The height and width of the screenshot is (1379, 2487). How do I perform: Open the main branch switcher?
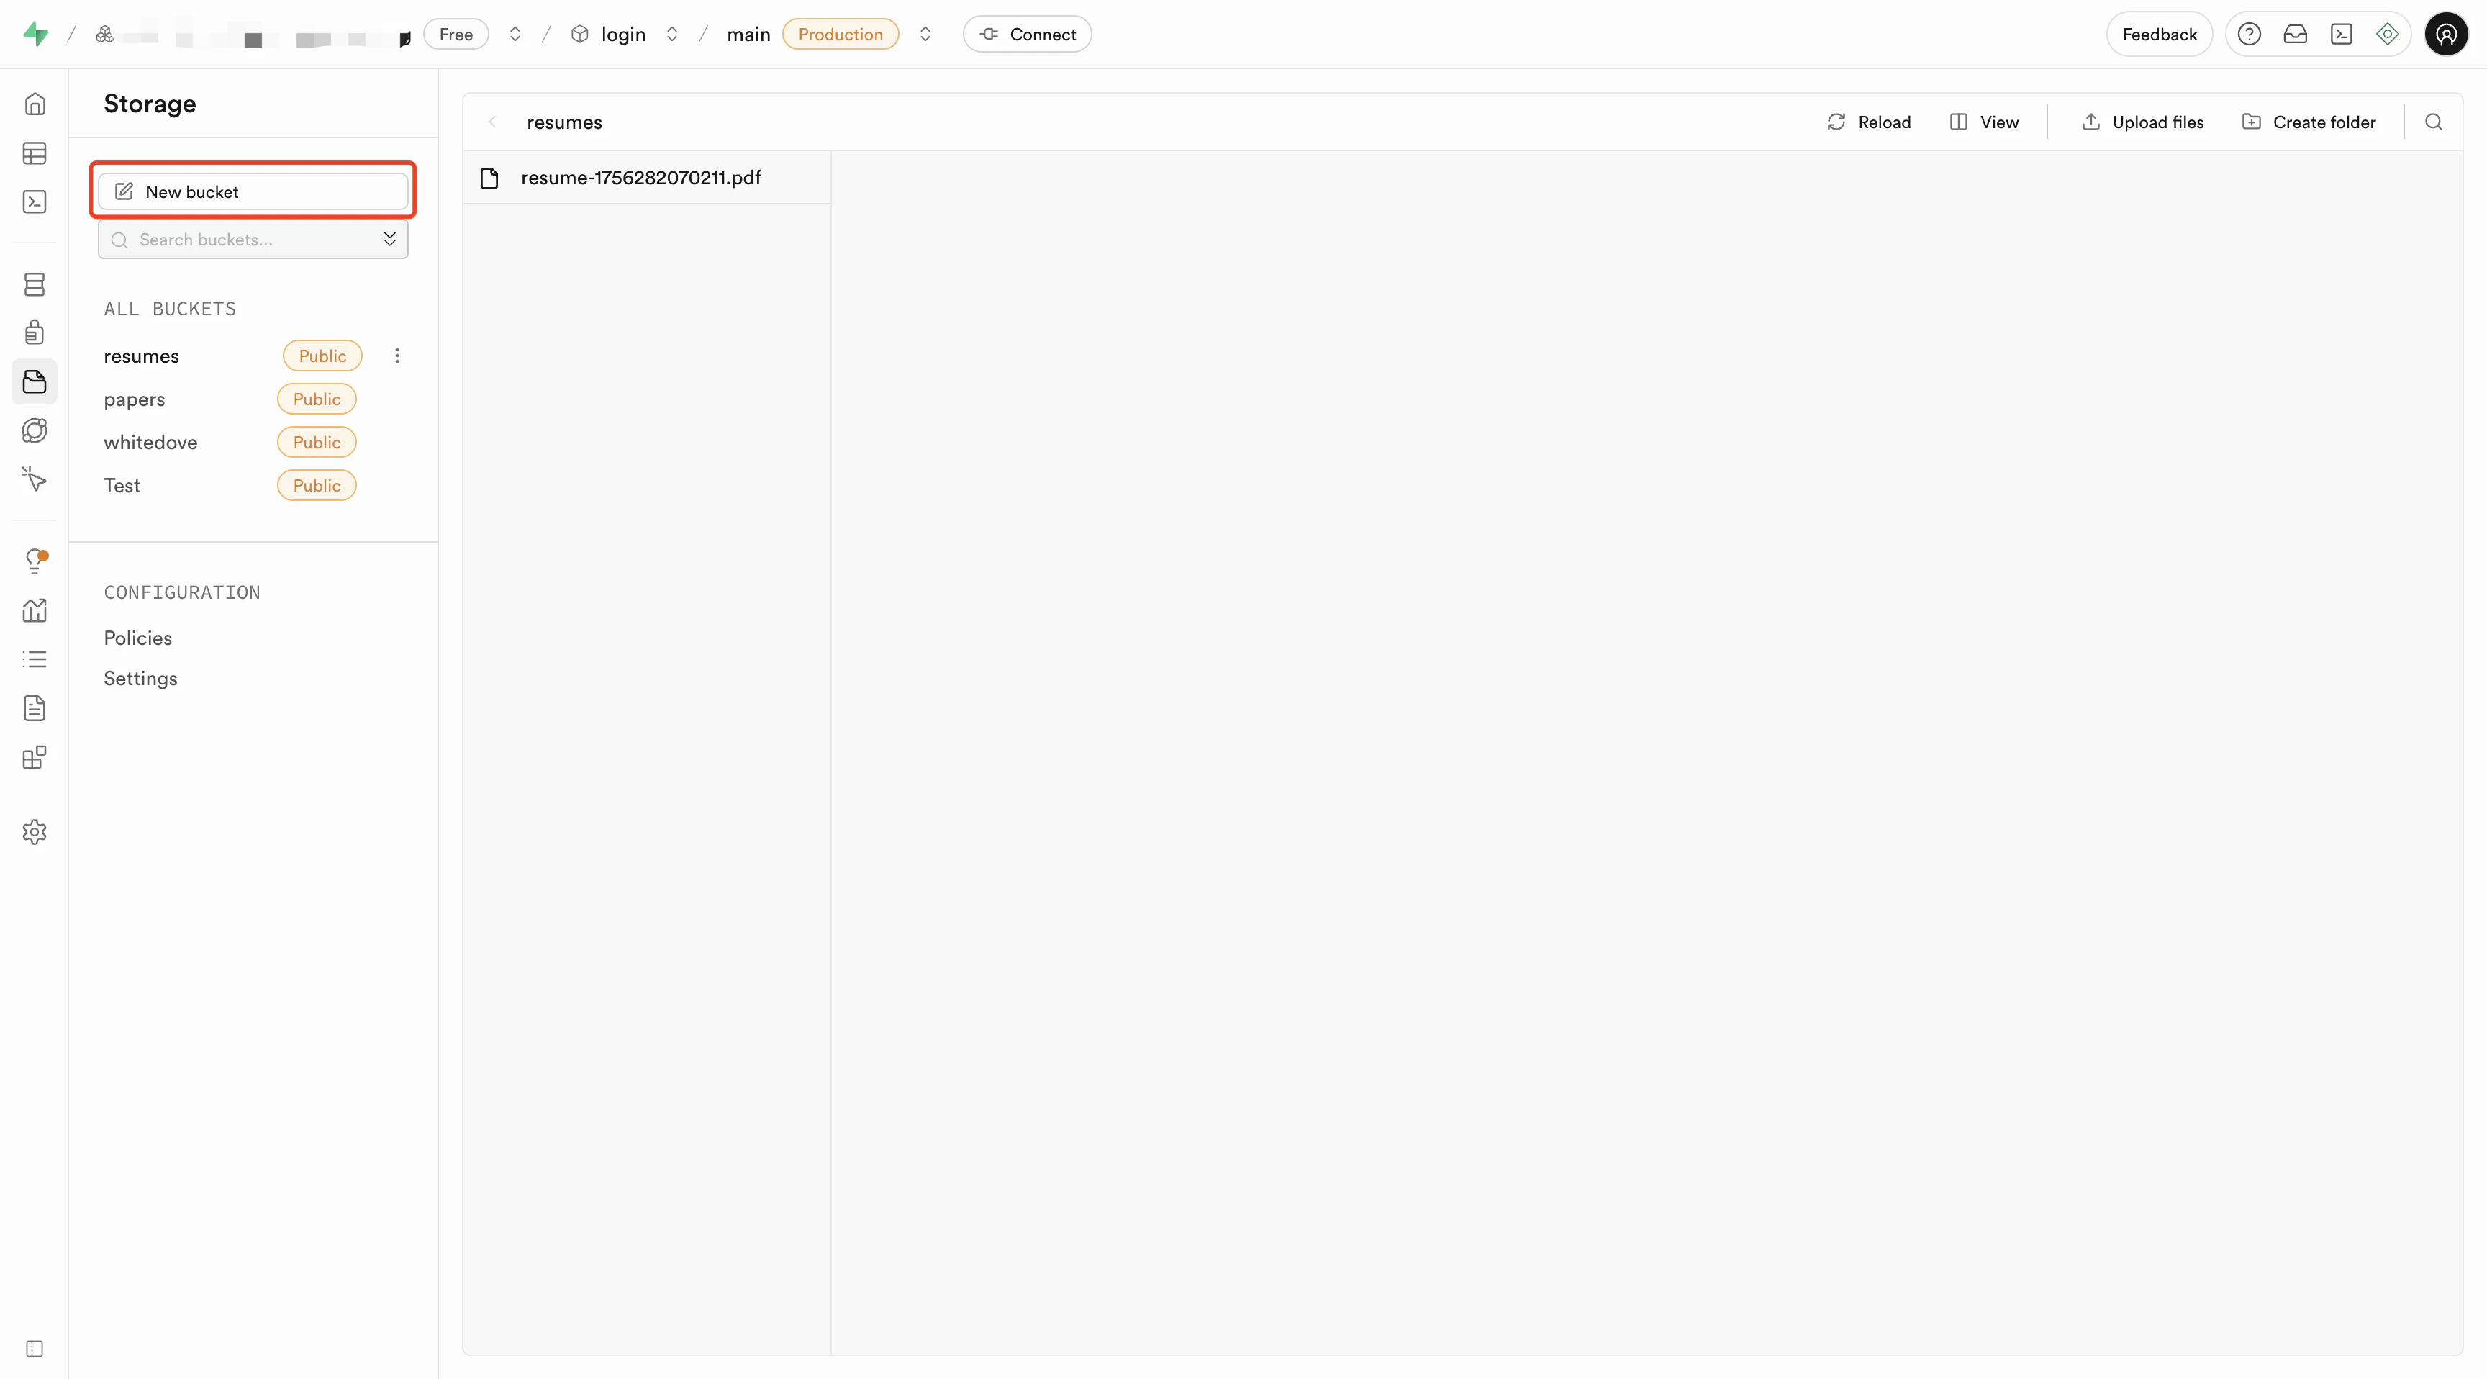tap(925, 35)
